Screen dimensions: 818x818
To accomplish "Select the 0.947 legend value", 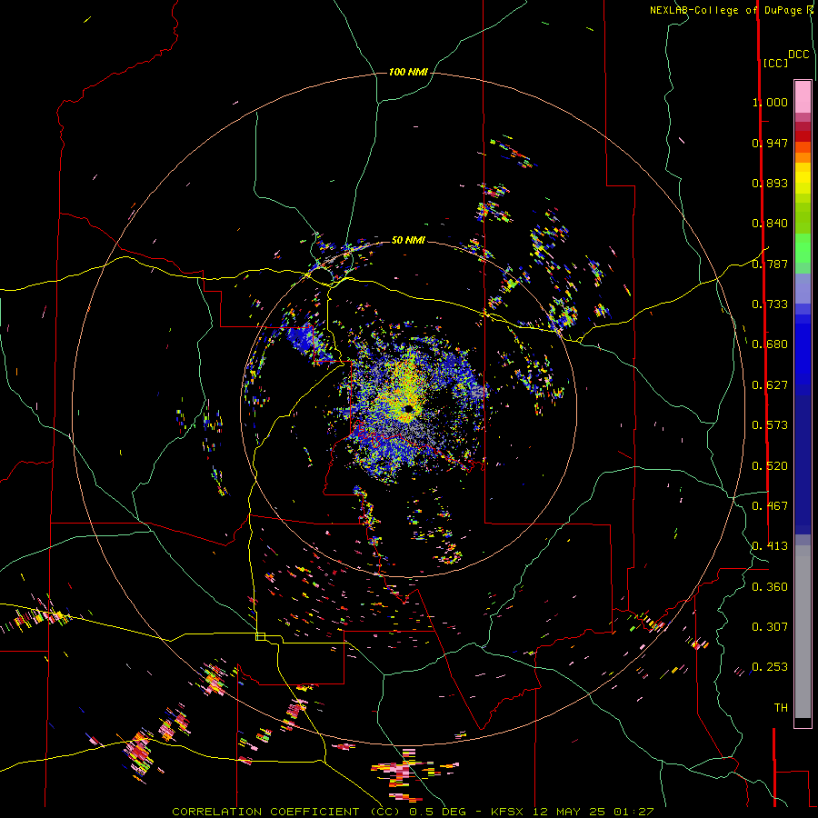I will 770,143.
